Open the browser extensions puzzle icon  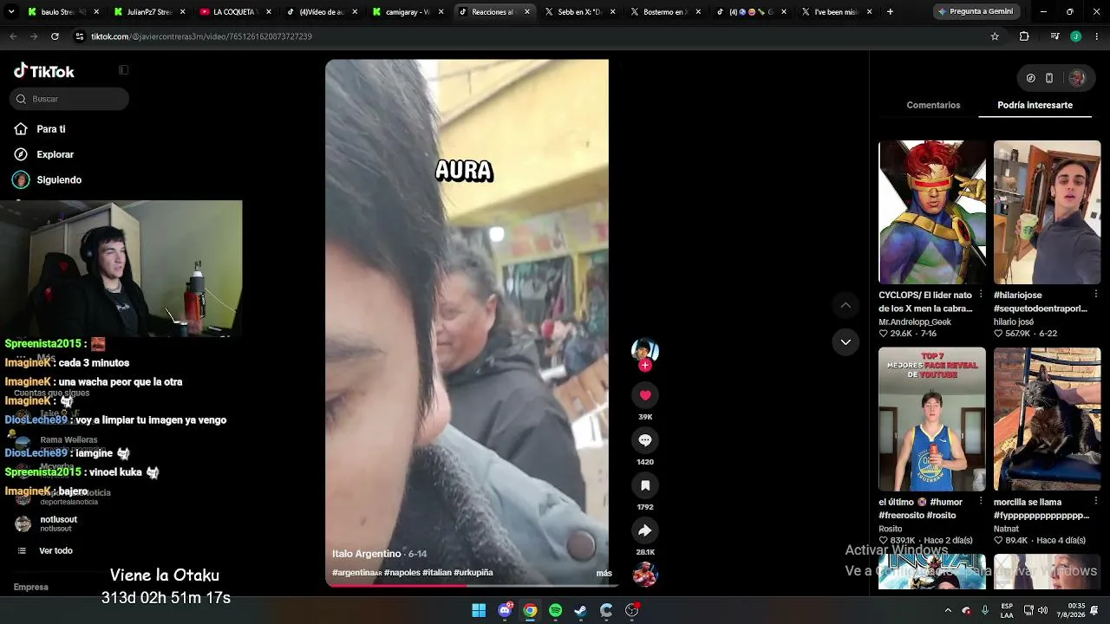click(1024, 36)
